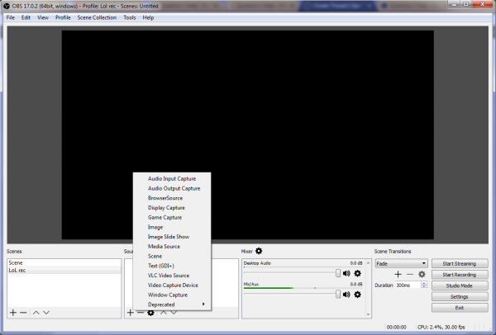496x335 pixels.
Task: Click the Exit button
Action: 460,308
